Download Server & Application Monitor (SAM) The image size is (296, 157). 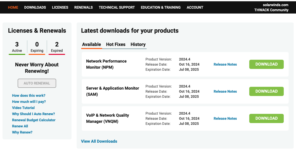266,91
